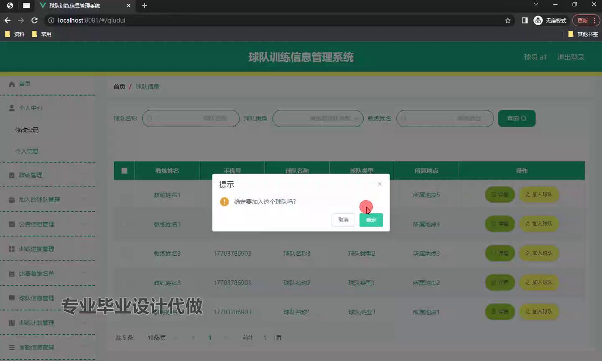Click 取消 button in the dialog
Viewport: 602px width, 361px height.
343,220
